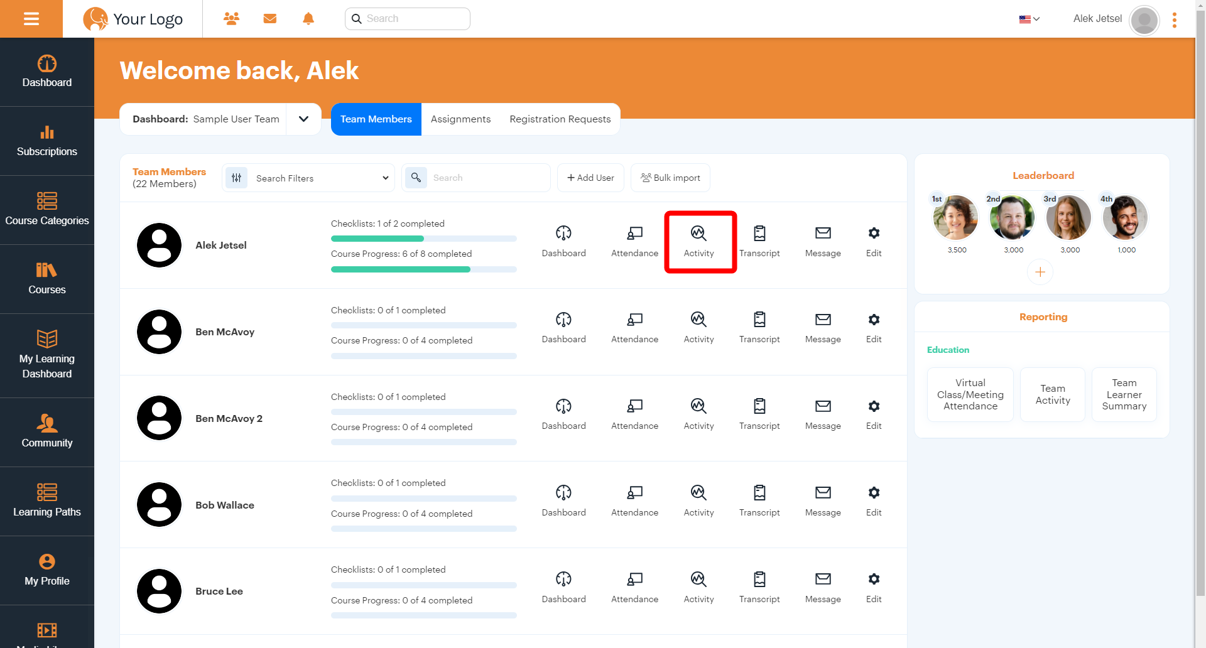Switch to Registration Requests tab

560,119
